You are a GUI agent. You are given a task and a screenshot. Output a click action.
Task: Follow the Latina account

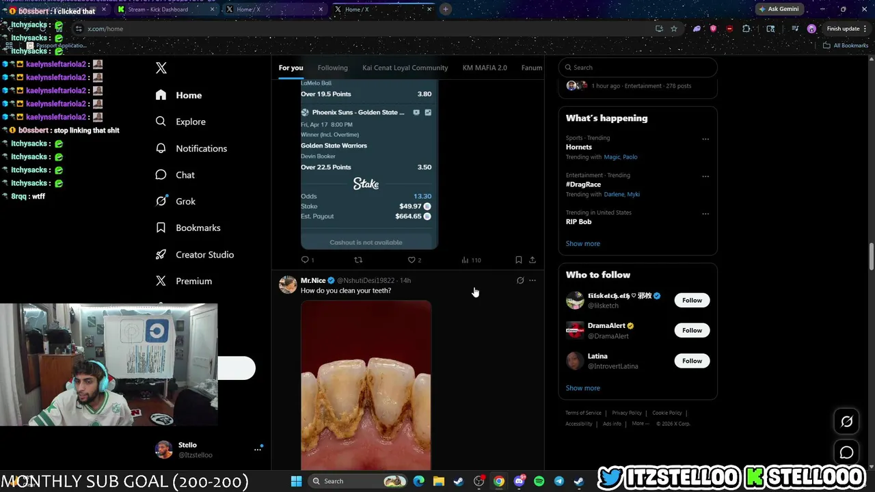pos(692,361)
